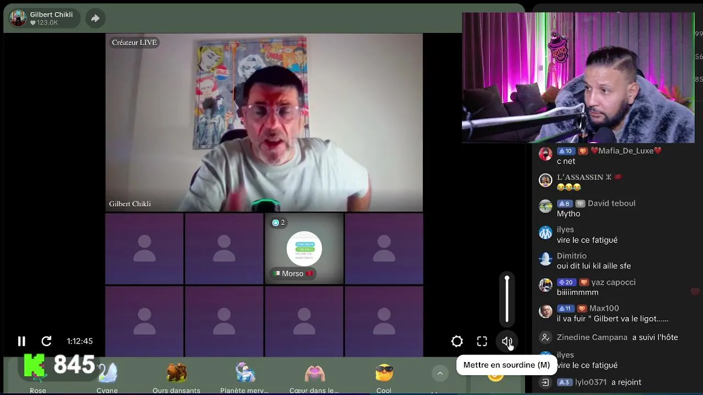Enter fullscreen mode with the fullscreen icon
Screen dimensions: 703x395
[x=482, y=341]
